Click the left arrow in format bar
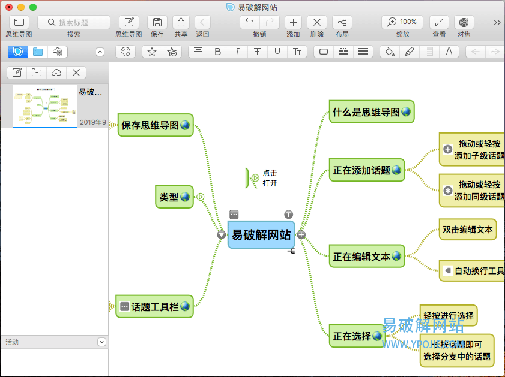The image size is (505, 377). pos(476,52)
